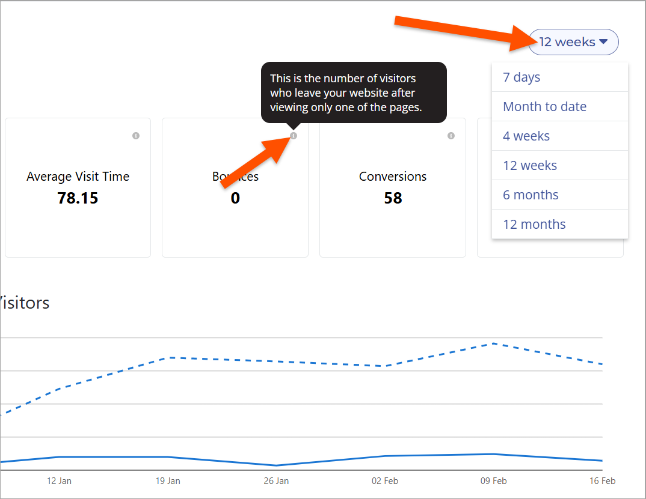
Task: Select 4 weeks from the list
Action: coord(526,136)
